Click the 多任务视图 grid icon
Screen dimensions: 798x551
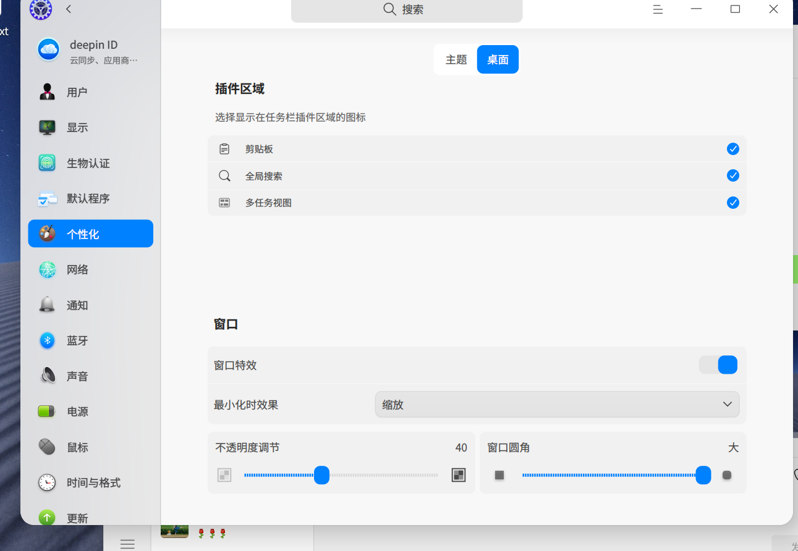(224, 203)
